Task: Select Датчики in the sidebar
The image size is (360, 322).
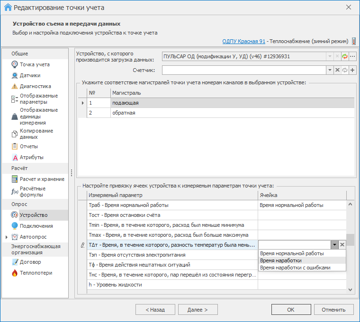Action: tap(29, 75)
